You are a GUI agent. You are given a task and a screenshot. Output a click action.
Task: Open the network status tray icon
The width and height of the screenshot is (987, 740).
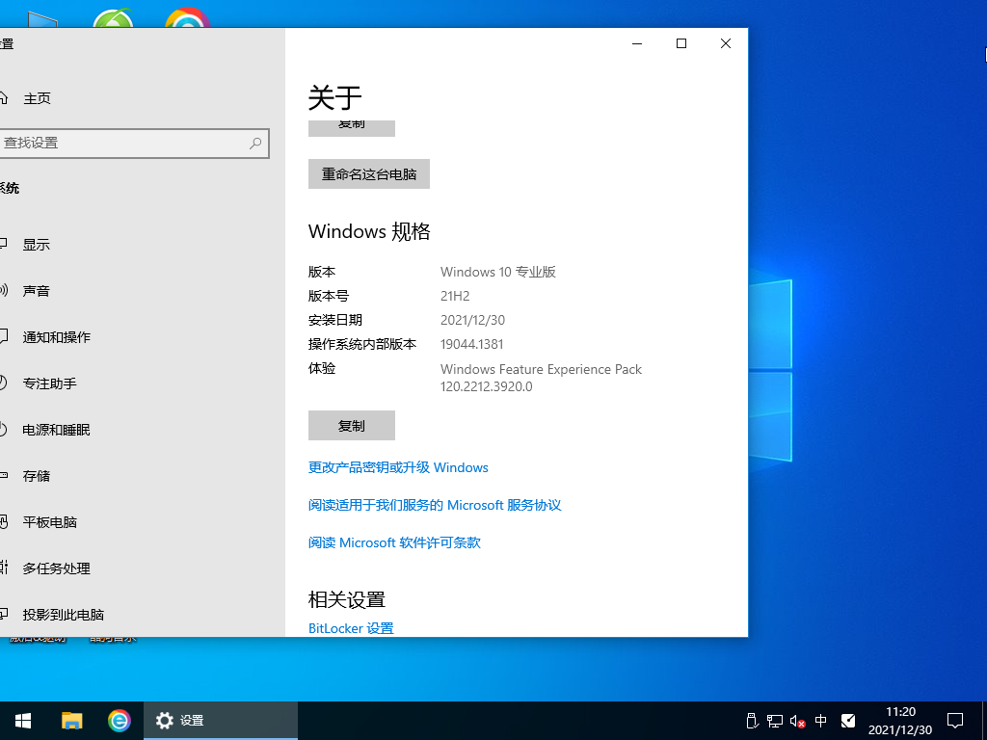(x=774, y=721)
